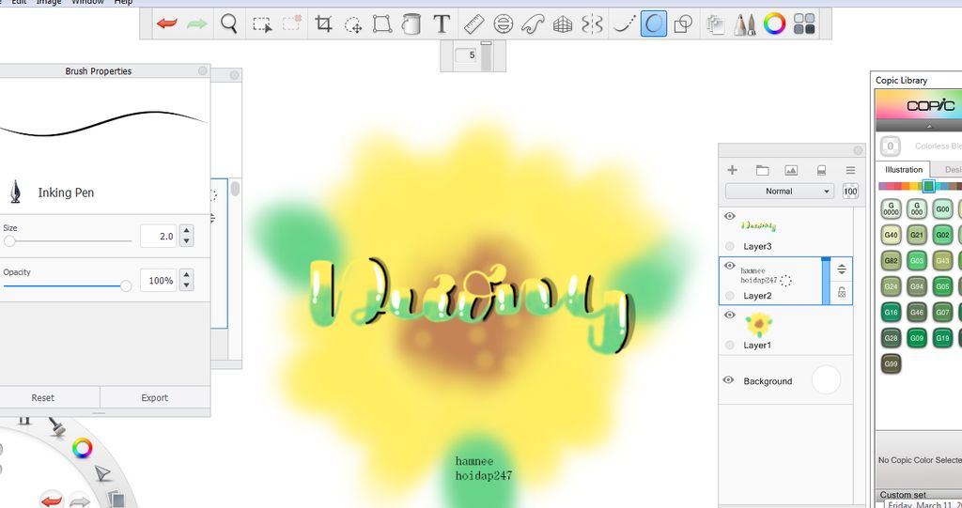Select the Flood Fill bucket tool
The width and height of the screenshot is (962, 508).
pos(411,24)
